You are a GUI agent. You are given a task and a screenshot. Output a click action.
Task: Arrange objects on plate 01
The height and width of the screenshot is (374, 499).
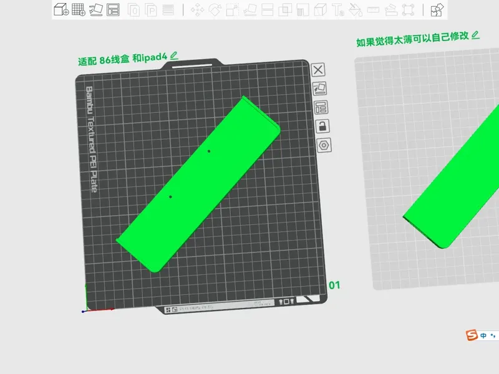click(321, 107)
